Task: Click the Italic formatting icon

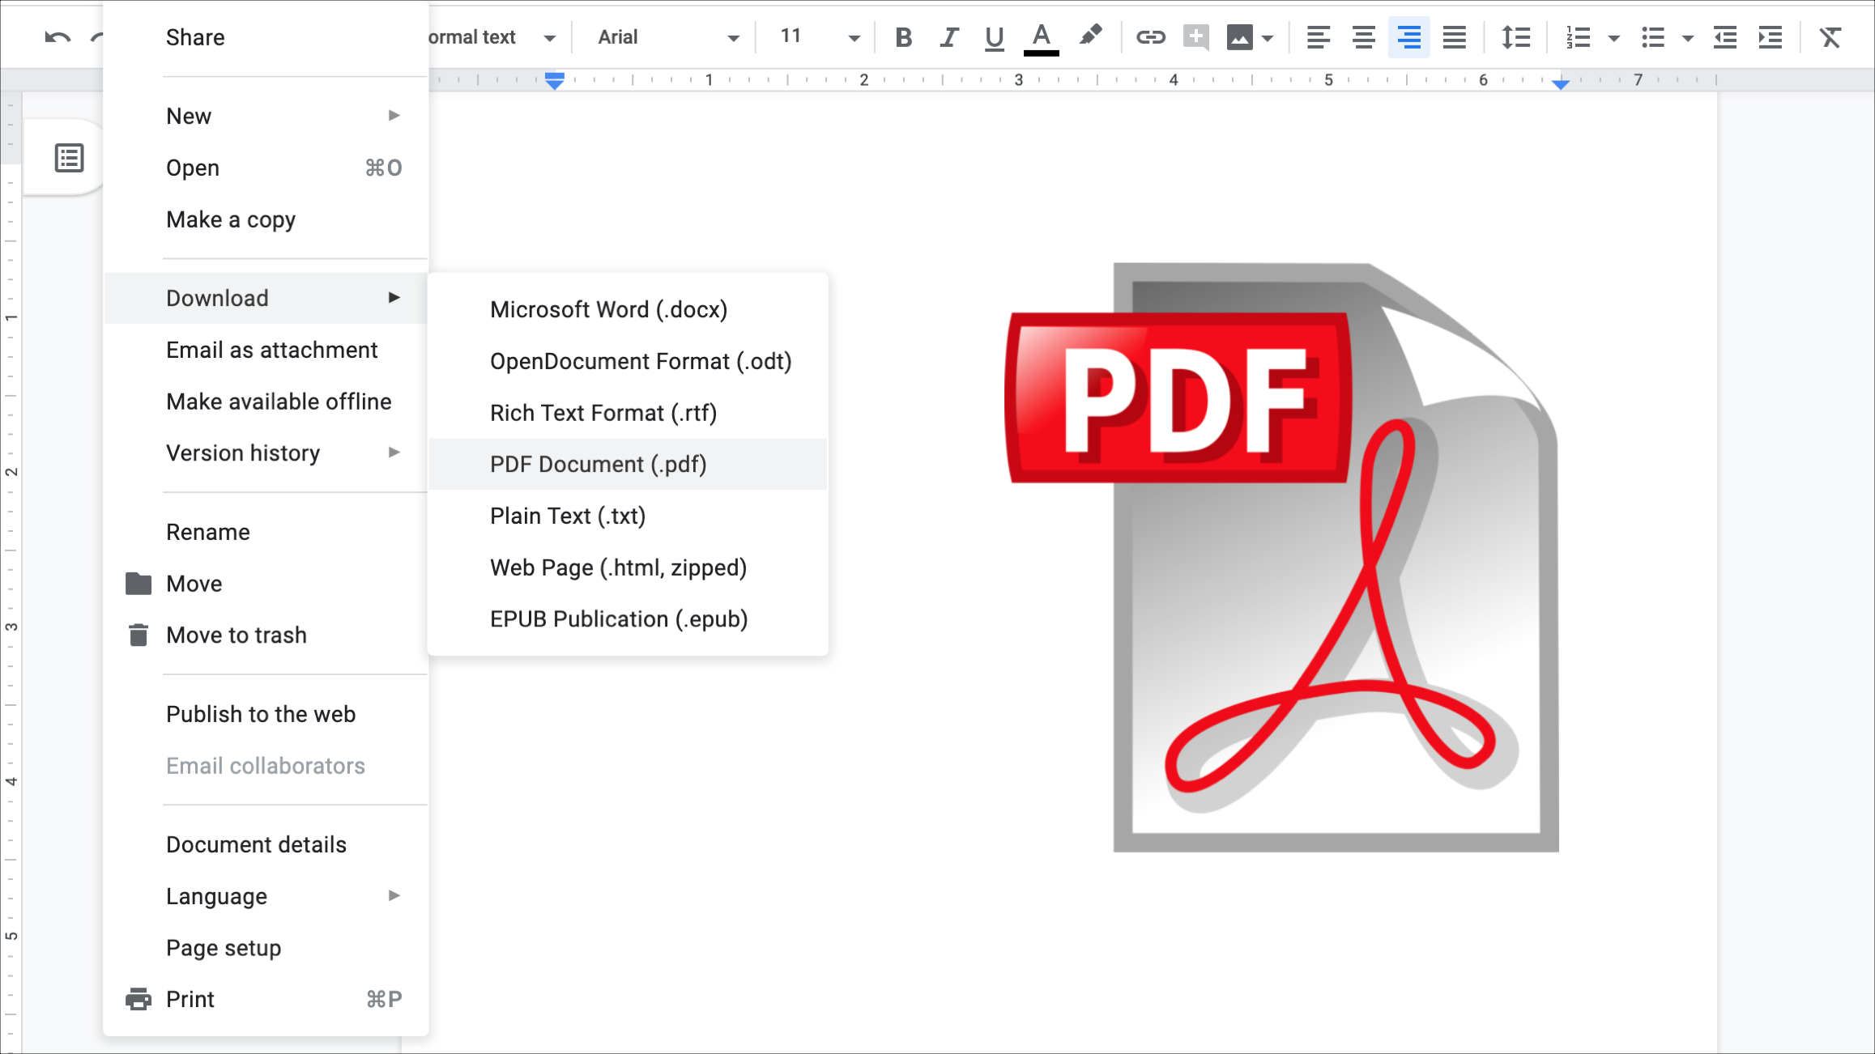Action: pos(948,36)
